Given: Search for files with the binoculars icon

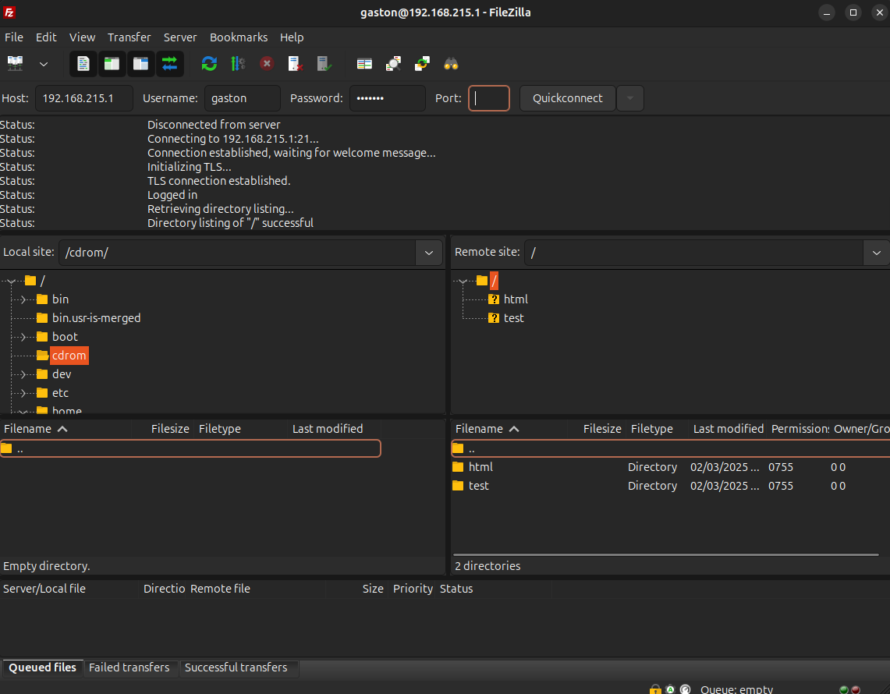Looking at the screenshot, I should [452, 64].
